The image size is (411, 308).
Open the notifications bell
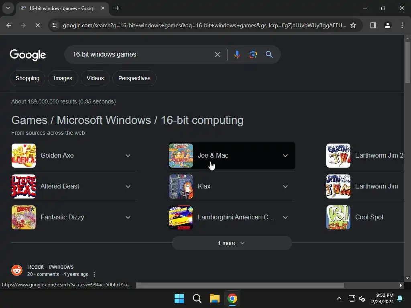click(400, 298)
